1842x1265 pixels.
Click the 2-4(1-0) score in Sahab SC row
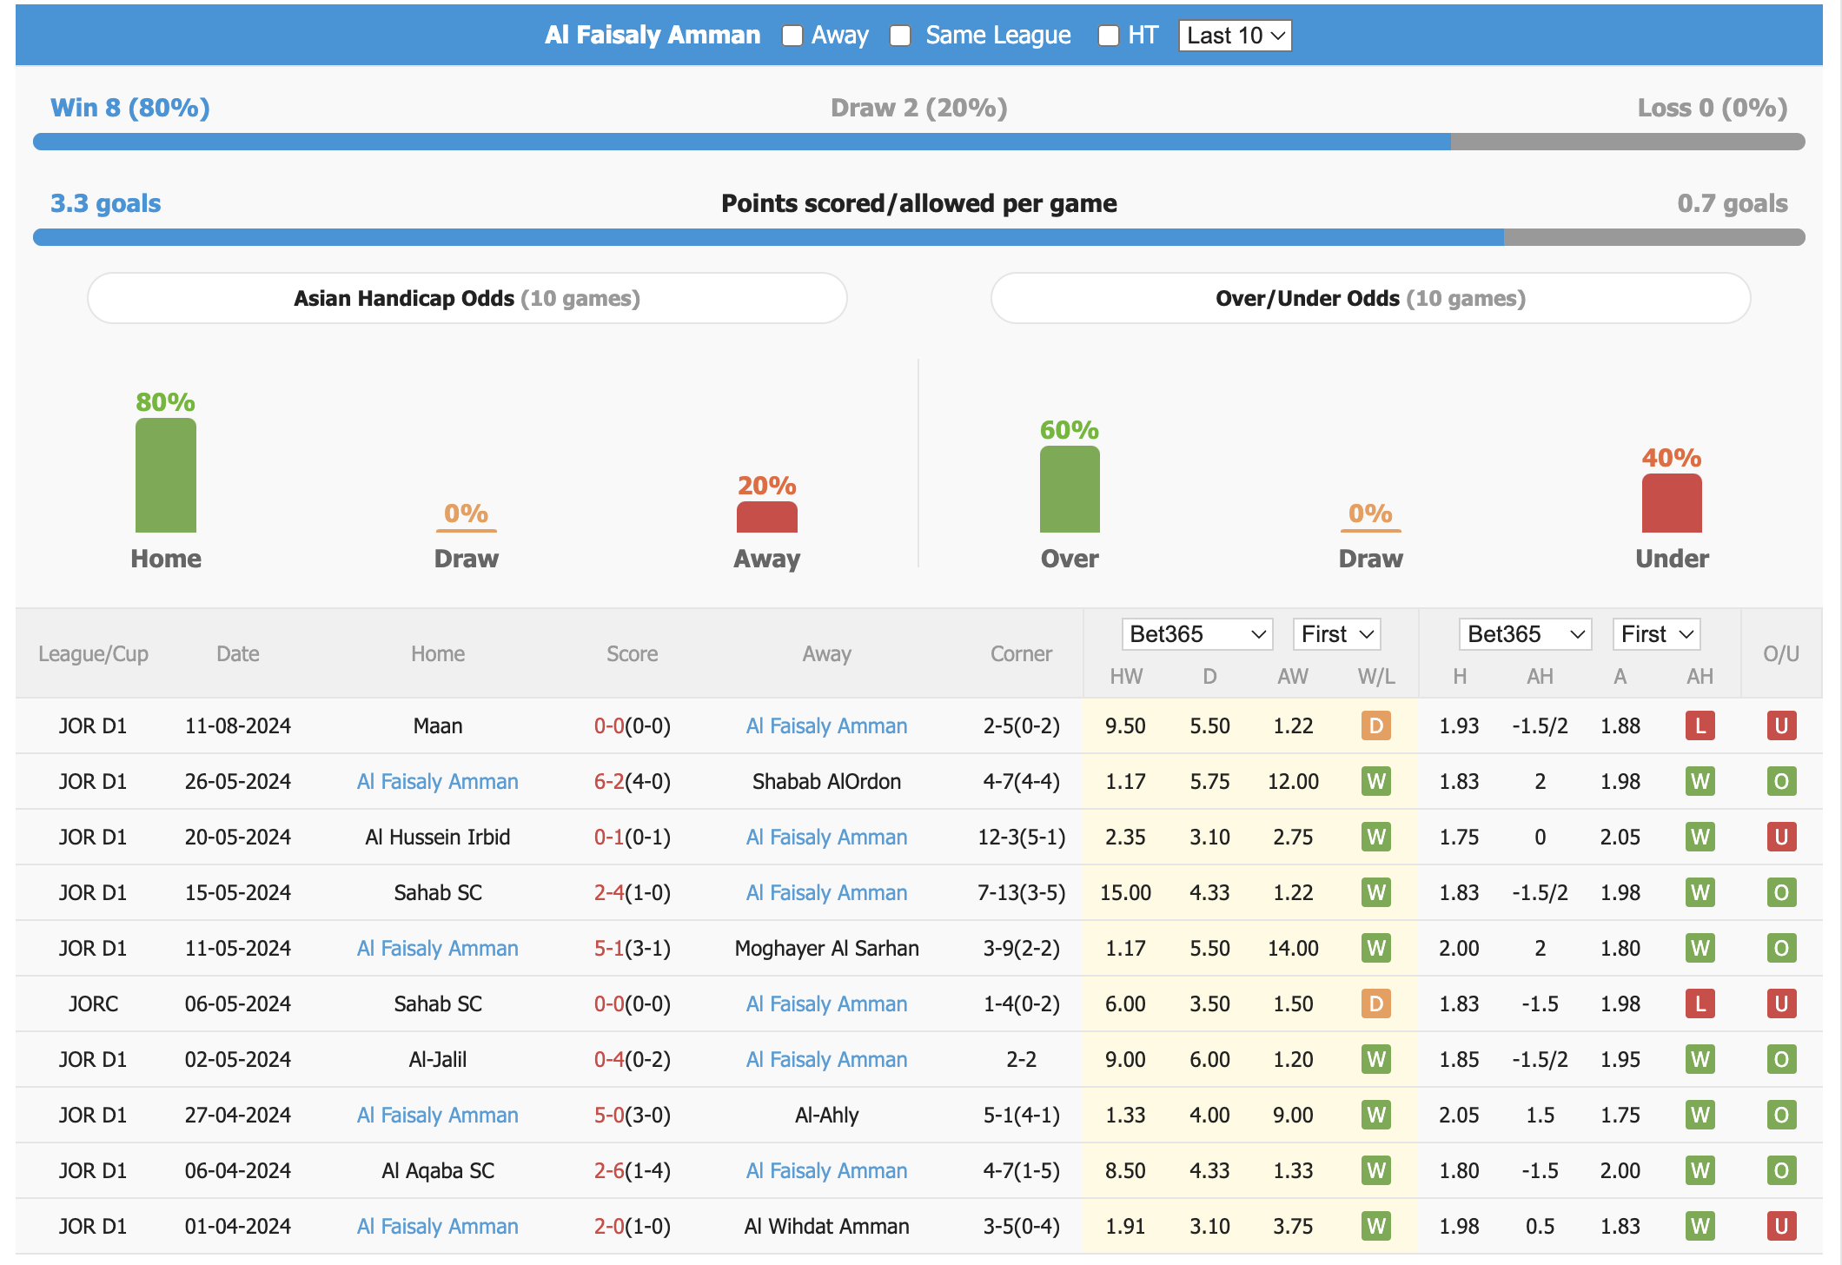(x=632, y=892)
